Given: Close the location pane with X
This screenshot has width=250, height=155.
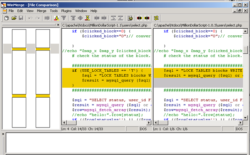Looking at the screenshot, I should pyautogui.click(x=58, y=25).
